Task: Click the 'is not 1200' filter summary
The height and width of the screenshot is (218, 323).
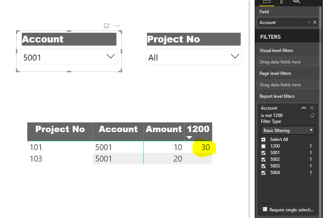Action: coord(271,115)
